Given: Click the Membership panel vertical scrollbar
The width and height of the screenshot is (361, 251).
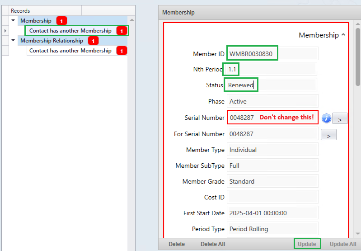Looking at the screenshot, I should [x=358, y=58].
